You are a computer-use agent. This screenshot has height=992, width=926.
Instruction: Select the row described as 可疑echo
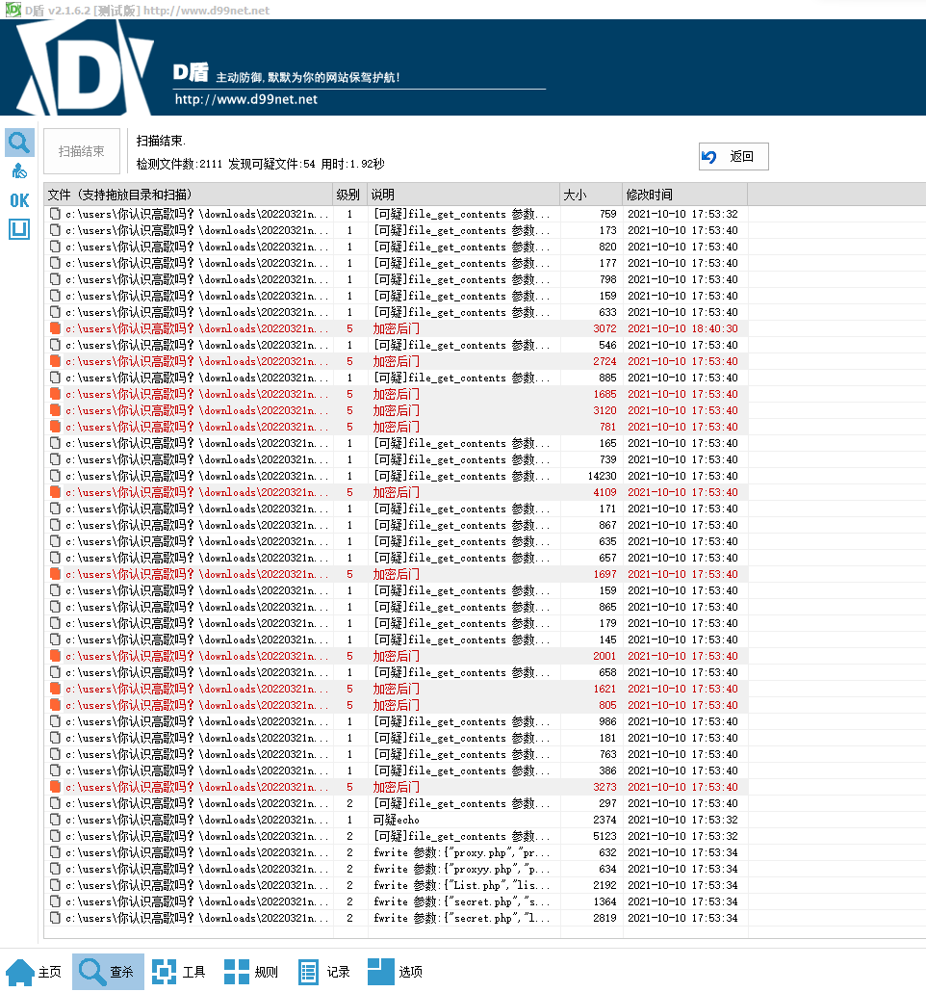pos(385,820)
